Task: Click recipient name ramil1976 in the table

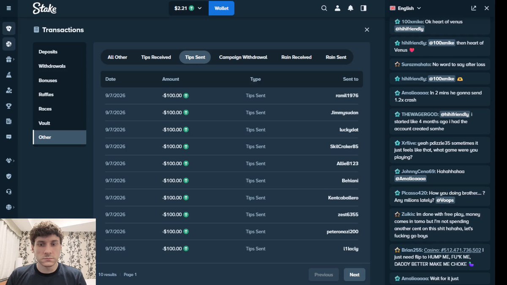Action: [x=347, y=95]
